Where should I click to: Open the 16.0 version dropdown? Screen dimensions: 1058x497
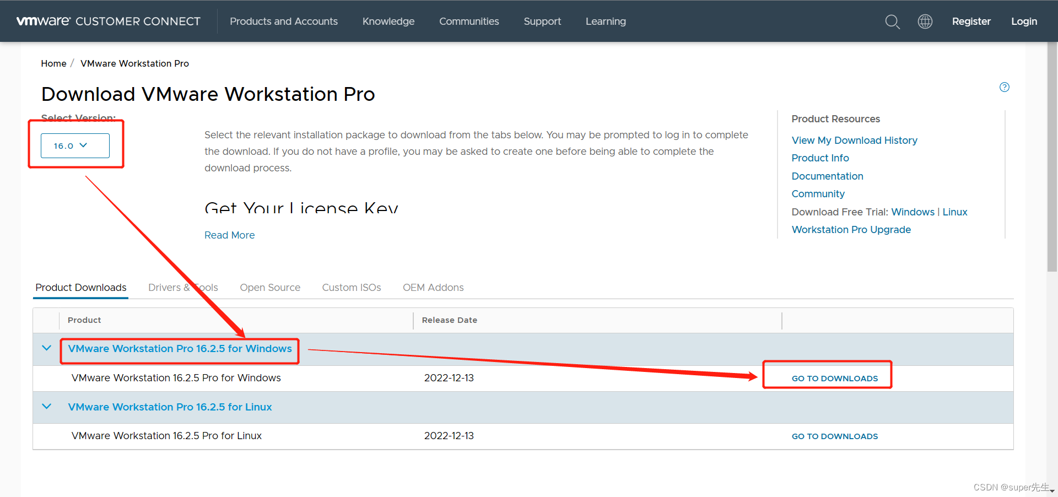click(x=75, y=145)
